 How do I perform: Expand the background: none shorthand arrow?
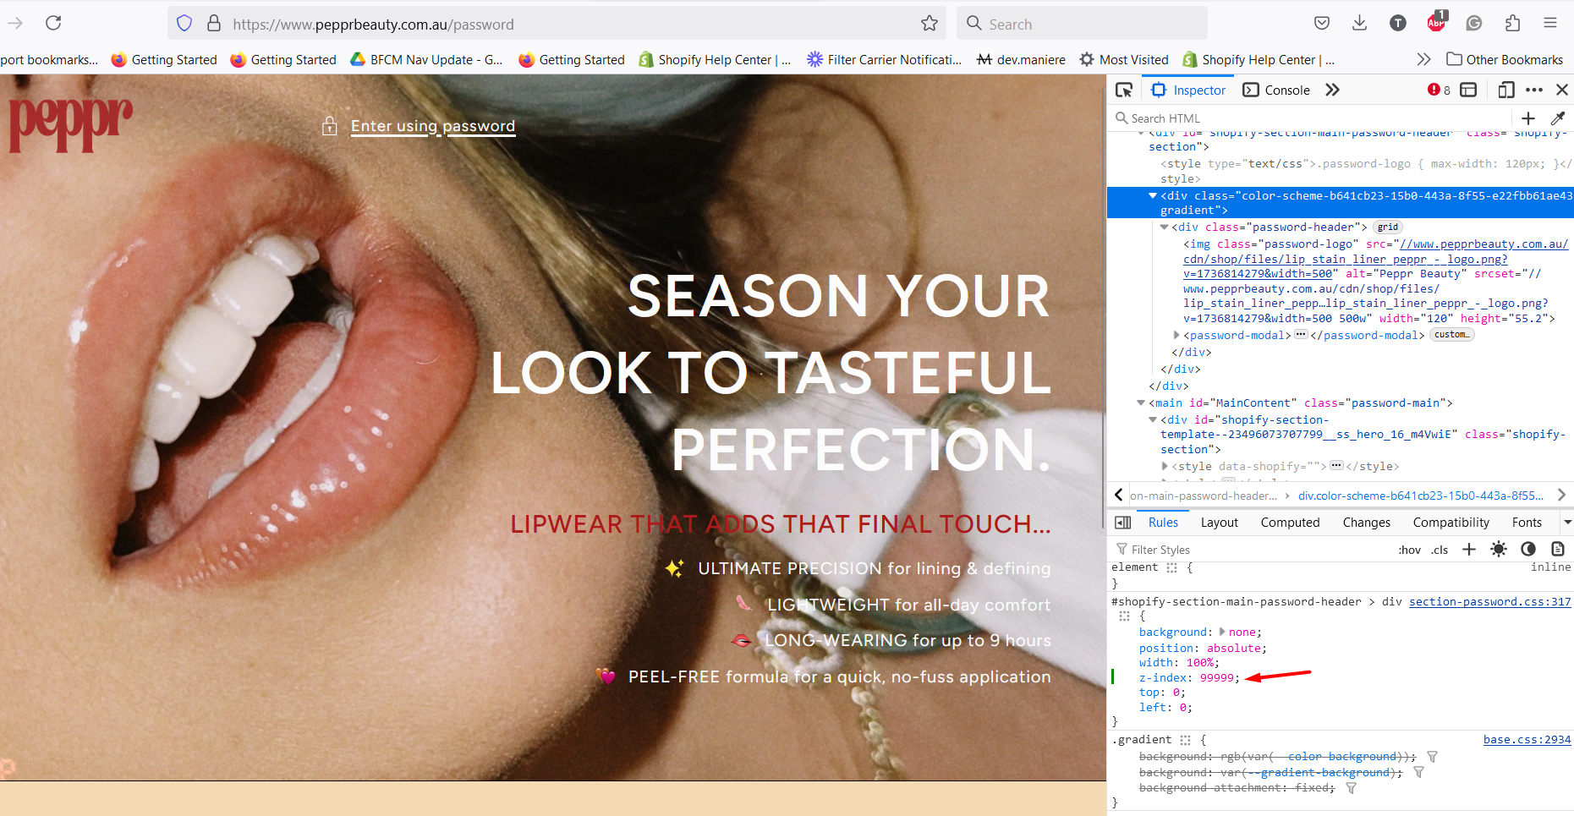click(x=1221, y=632)
